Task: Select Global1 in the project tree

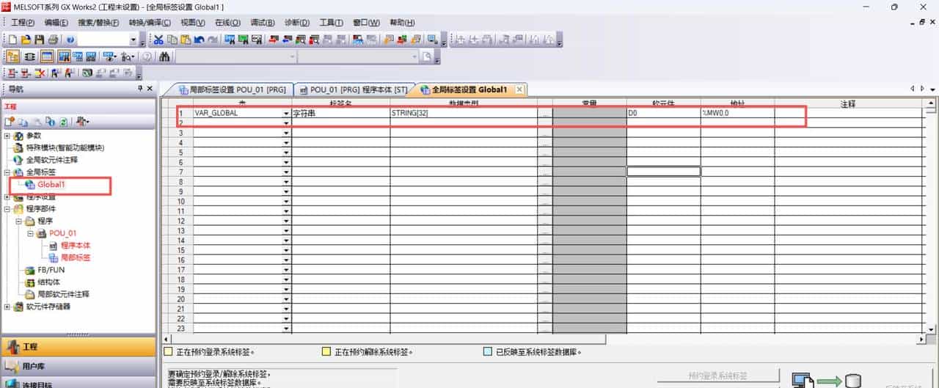Action: click(x=51, y=184)
